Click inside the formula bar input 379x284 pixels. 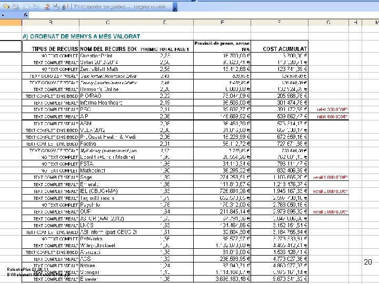click(203, 15)
